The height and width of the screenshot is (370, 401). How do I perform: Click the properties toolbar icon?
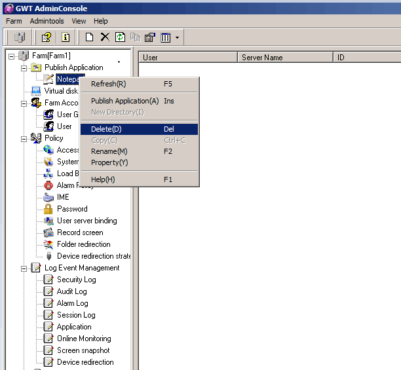[149, 37]
